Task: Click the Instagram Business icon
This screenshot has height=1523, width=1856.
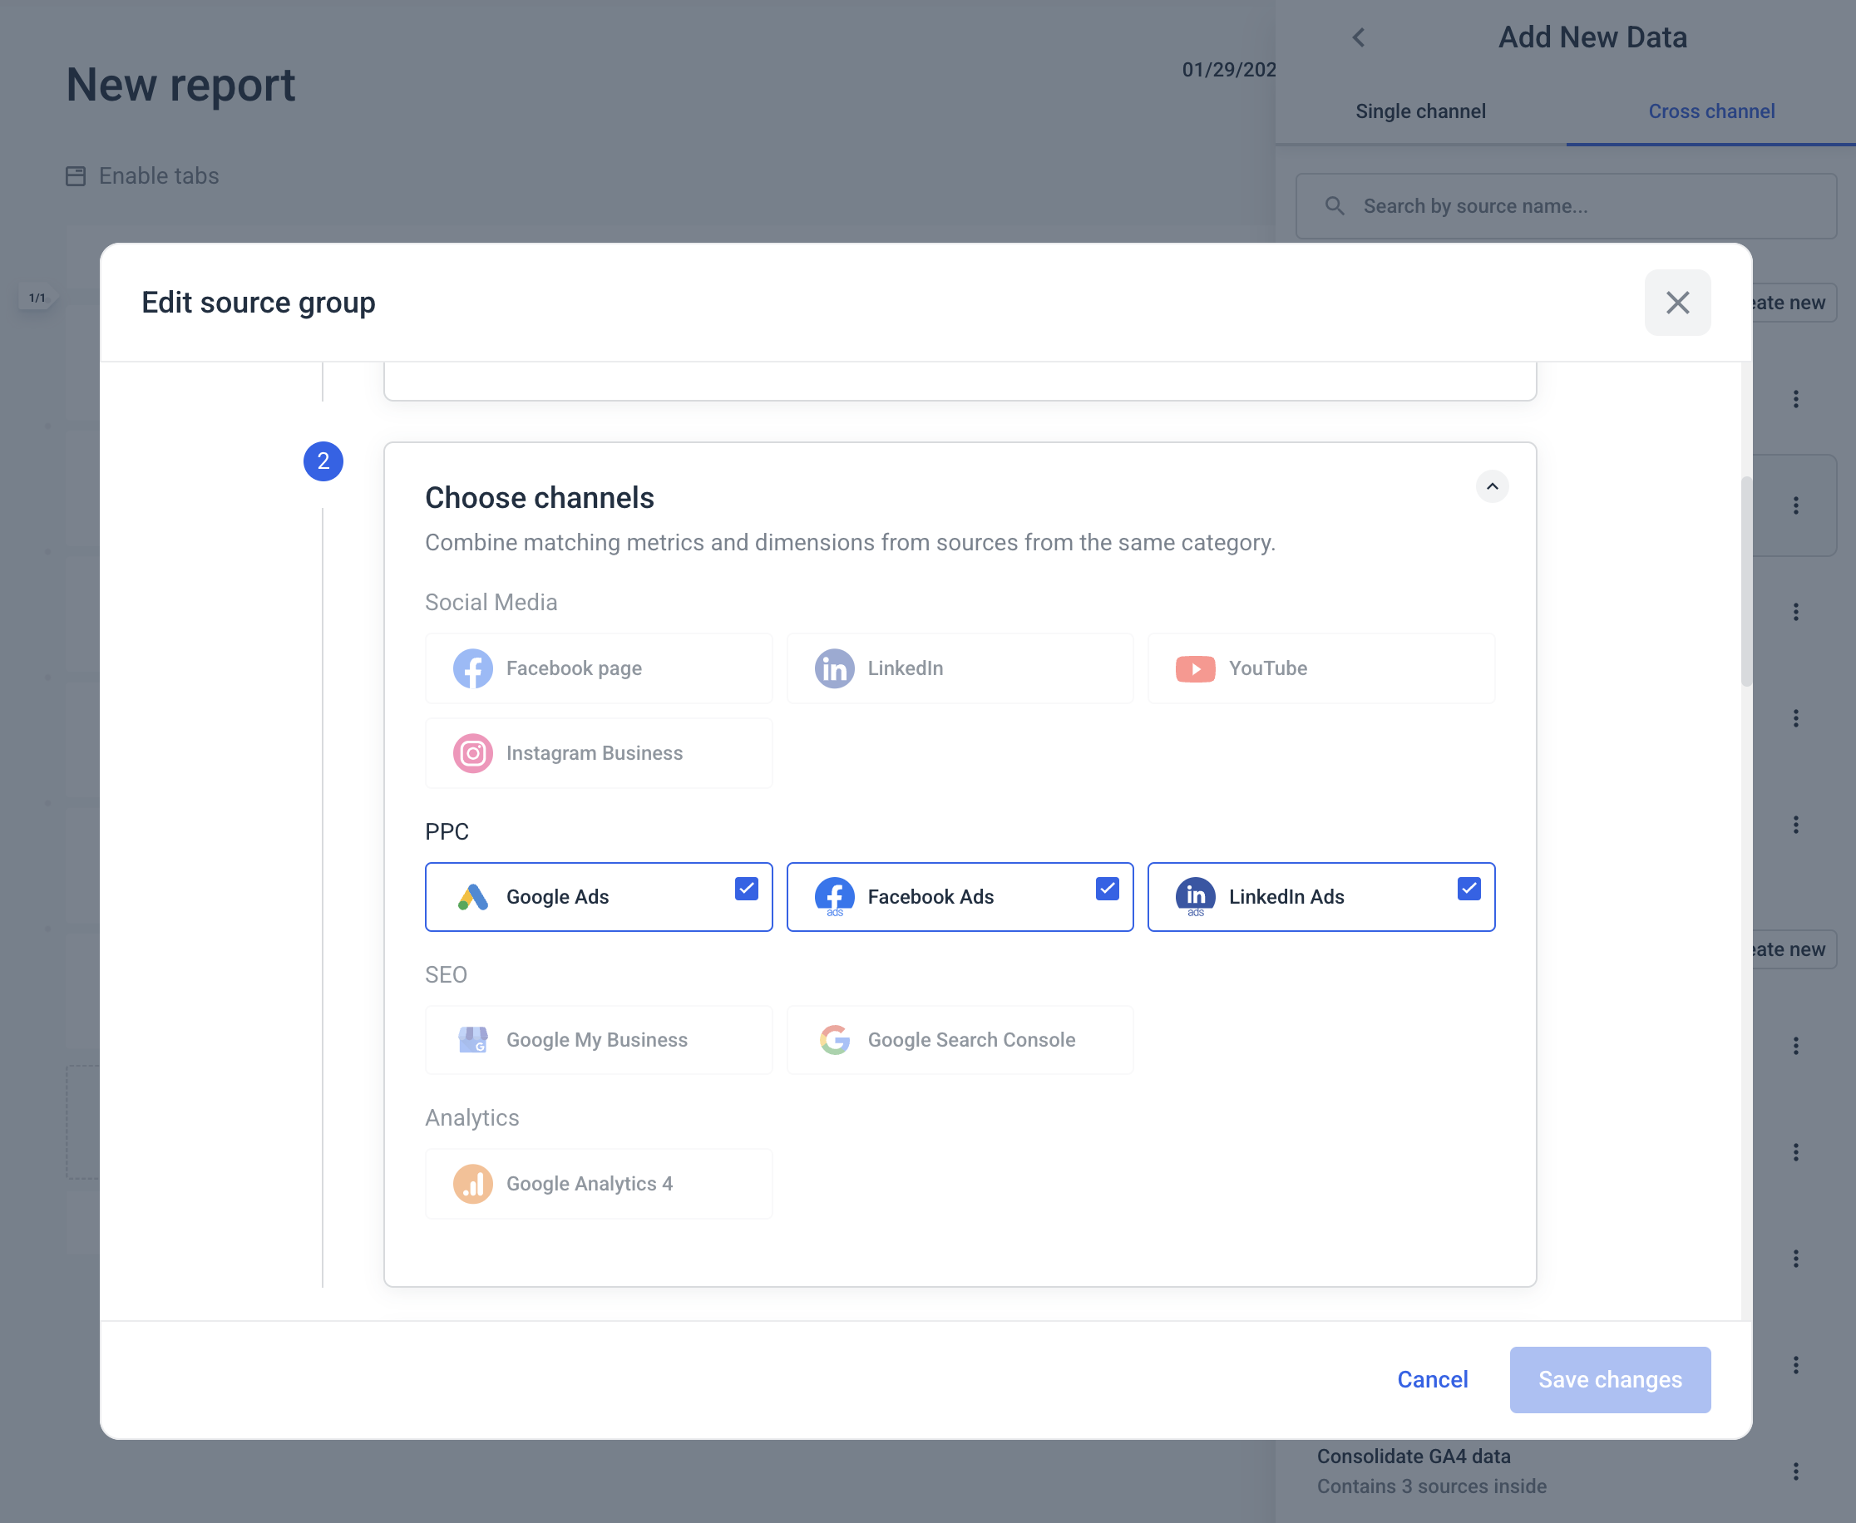Action: [x=472, y=752]
